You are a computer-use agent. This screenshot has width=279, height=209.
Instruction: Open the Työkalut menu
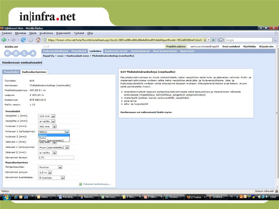[x=79, y=33]
